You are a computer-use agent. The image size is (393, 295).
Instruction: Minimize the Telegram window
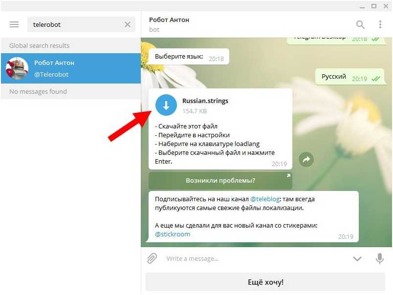pos(362,6)
